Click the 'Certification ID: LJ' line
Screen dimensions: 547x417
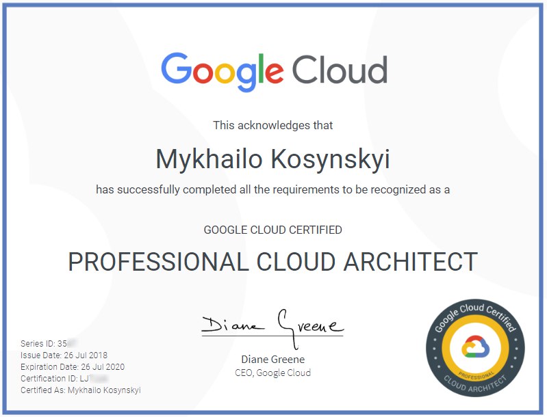coord(64,378)
